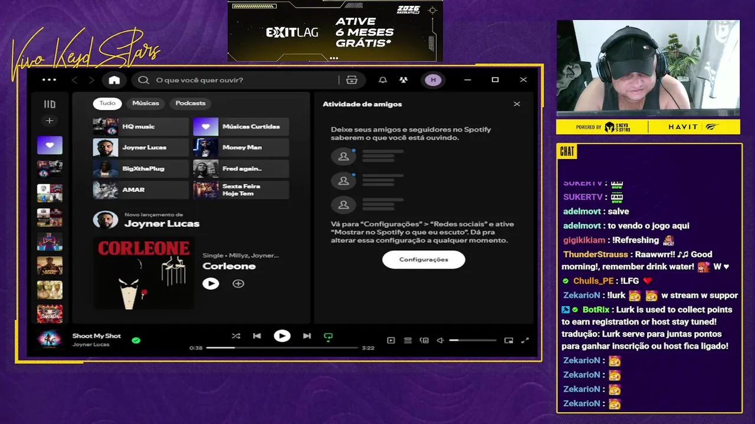Select the 'Tudo' filter chip
755x424 pixels.
point(107,103)
